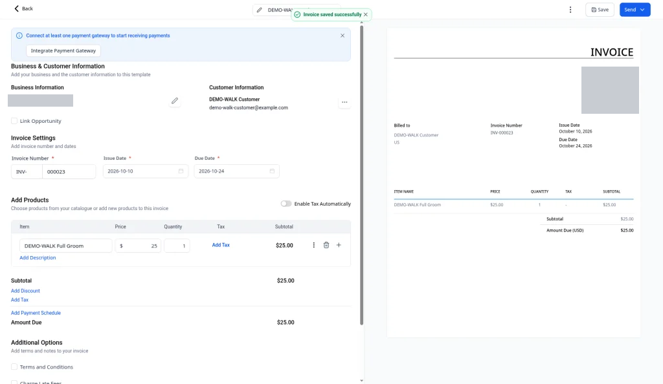The width and height of the screenshot is (663, 384).
Task: Click scrollbar down arrow at panel bottom
Action: [361, 381]
